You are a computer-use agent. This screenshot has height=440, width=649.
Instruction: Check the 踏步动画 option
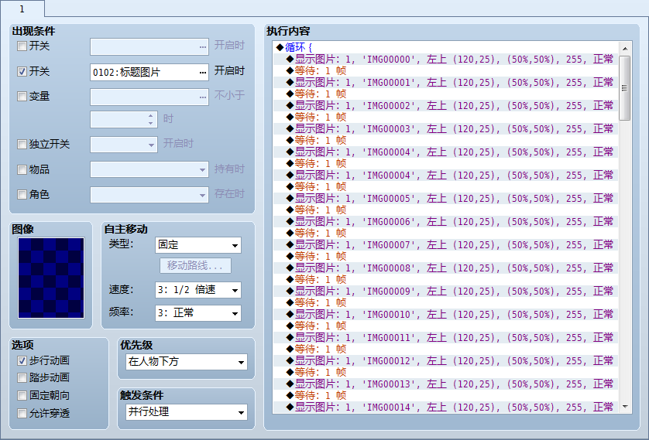tap(22, 377)
